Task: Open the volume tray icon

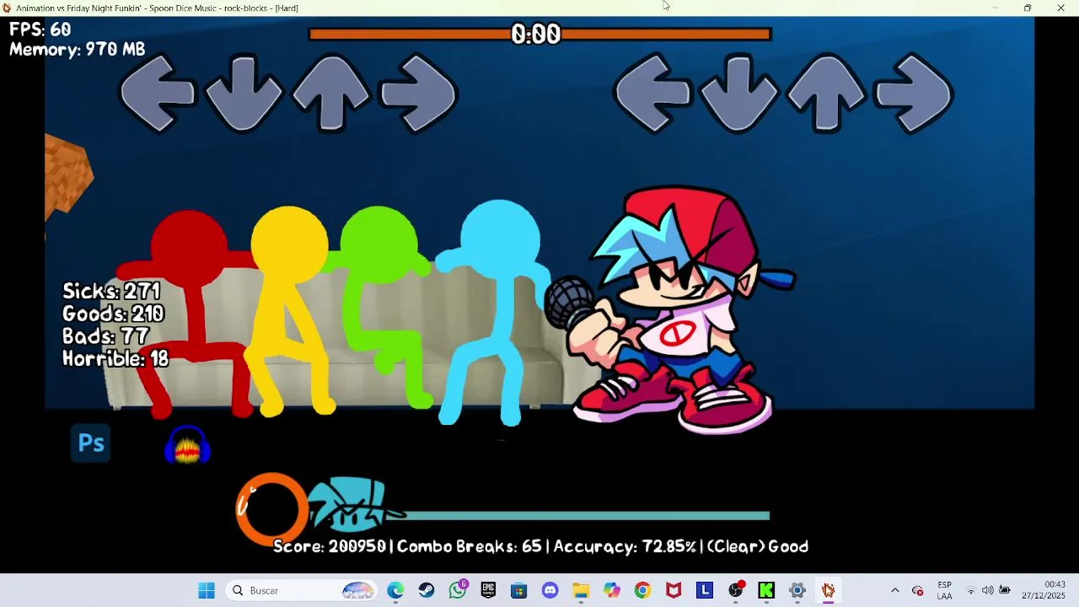Action: tap(987, 591)
